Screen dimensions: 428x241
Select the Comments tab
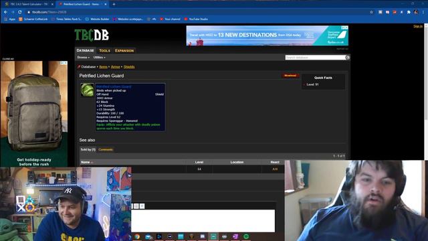[106, 149]
